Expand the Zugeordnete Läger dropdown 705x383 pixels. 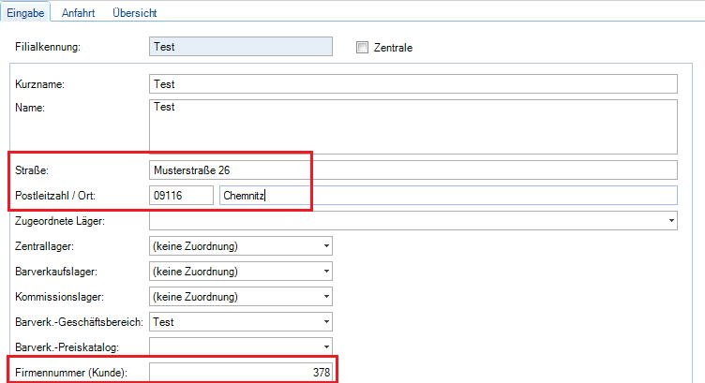(x=671, y=220)
